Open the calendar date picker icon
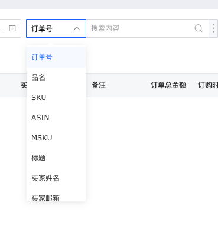 coord(12,28)
